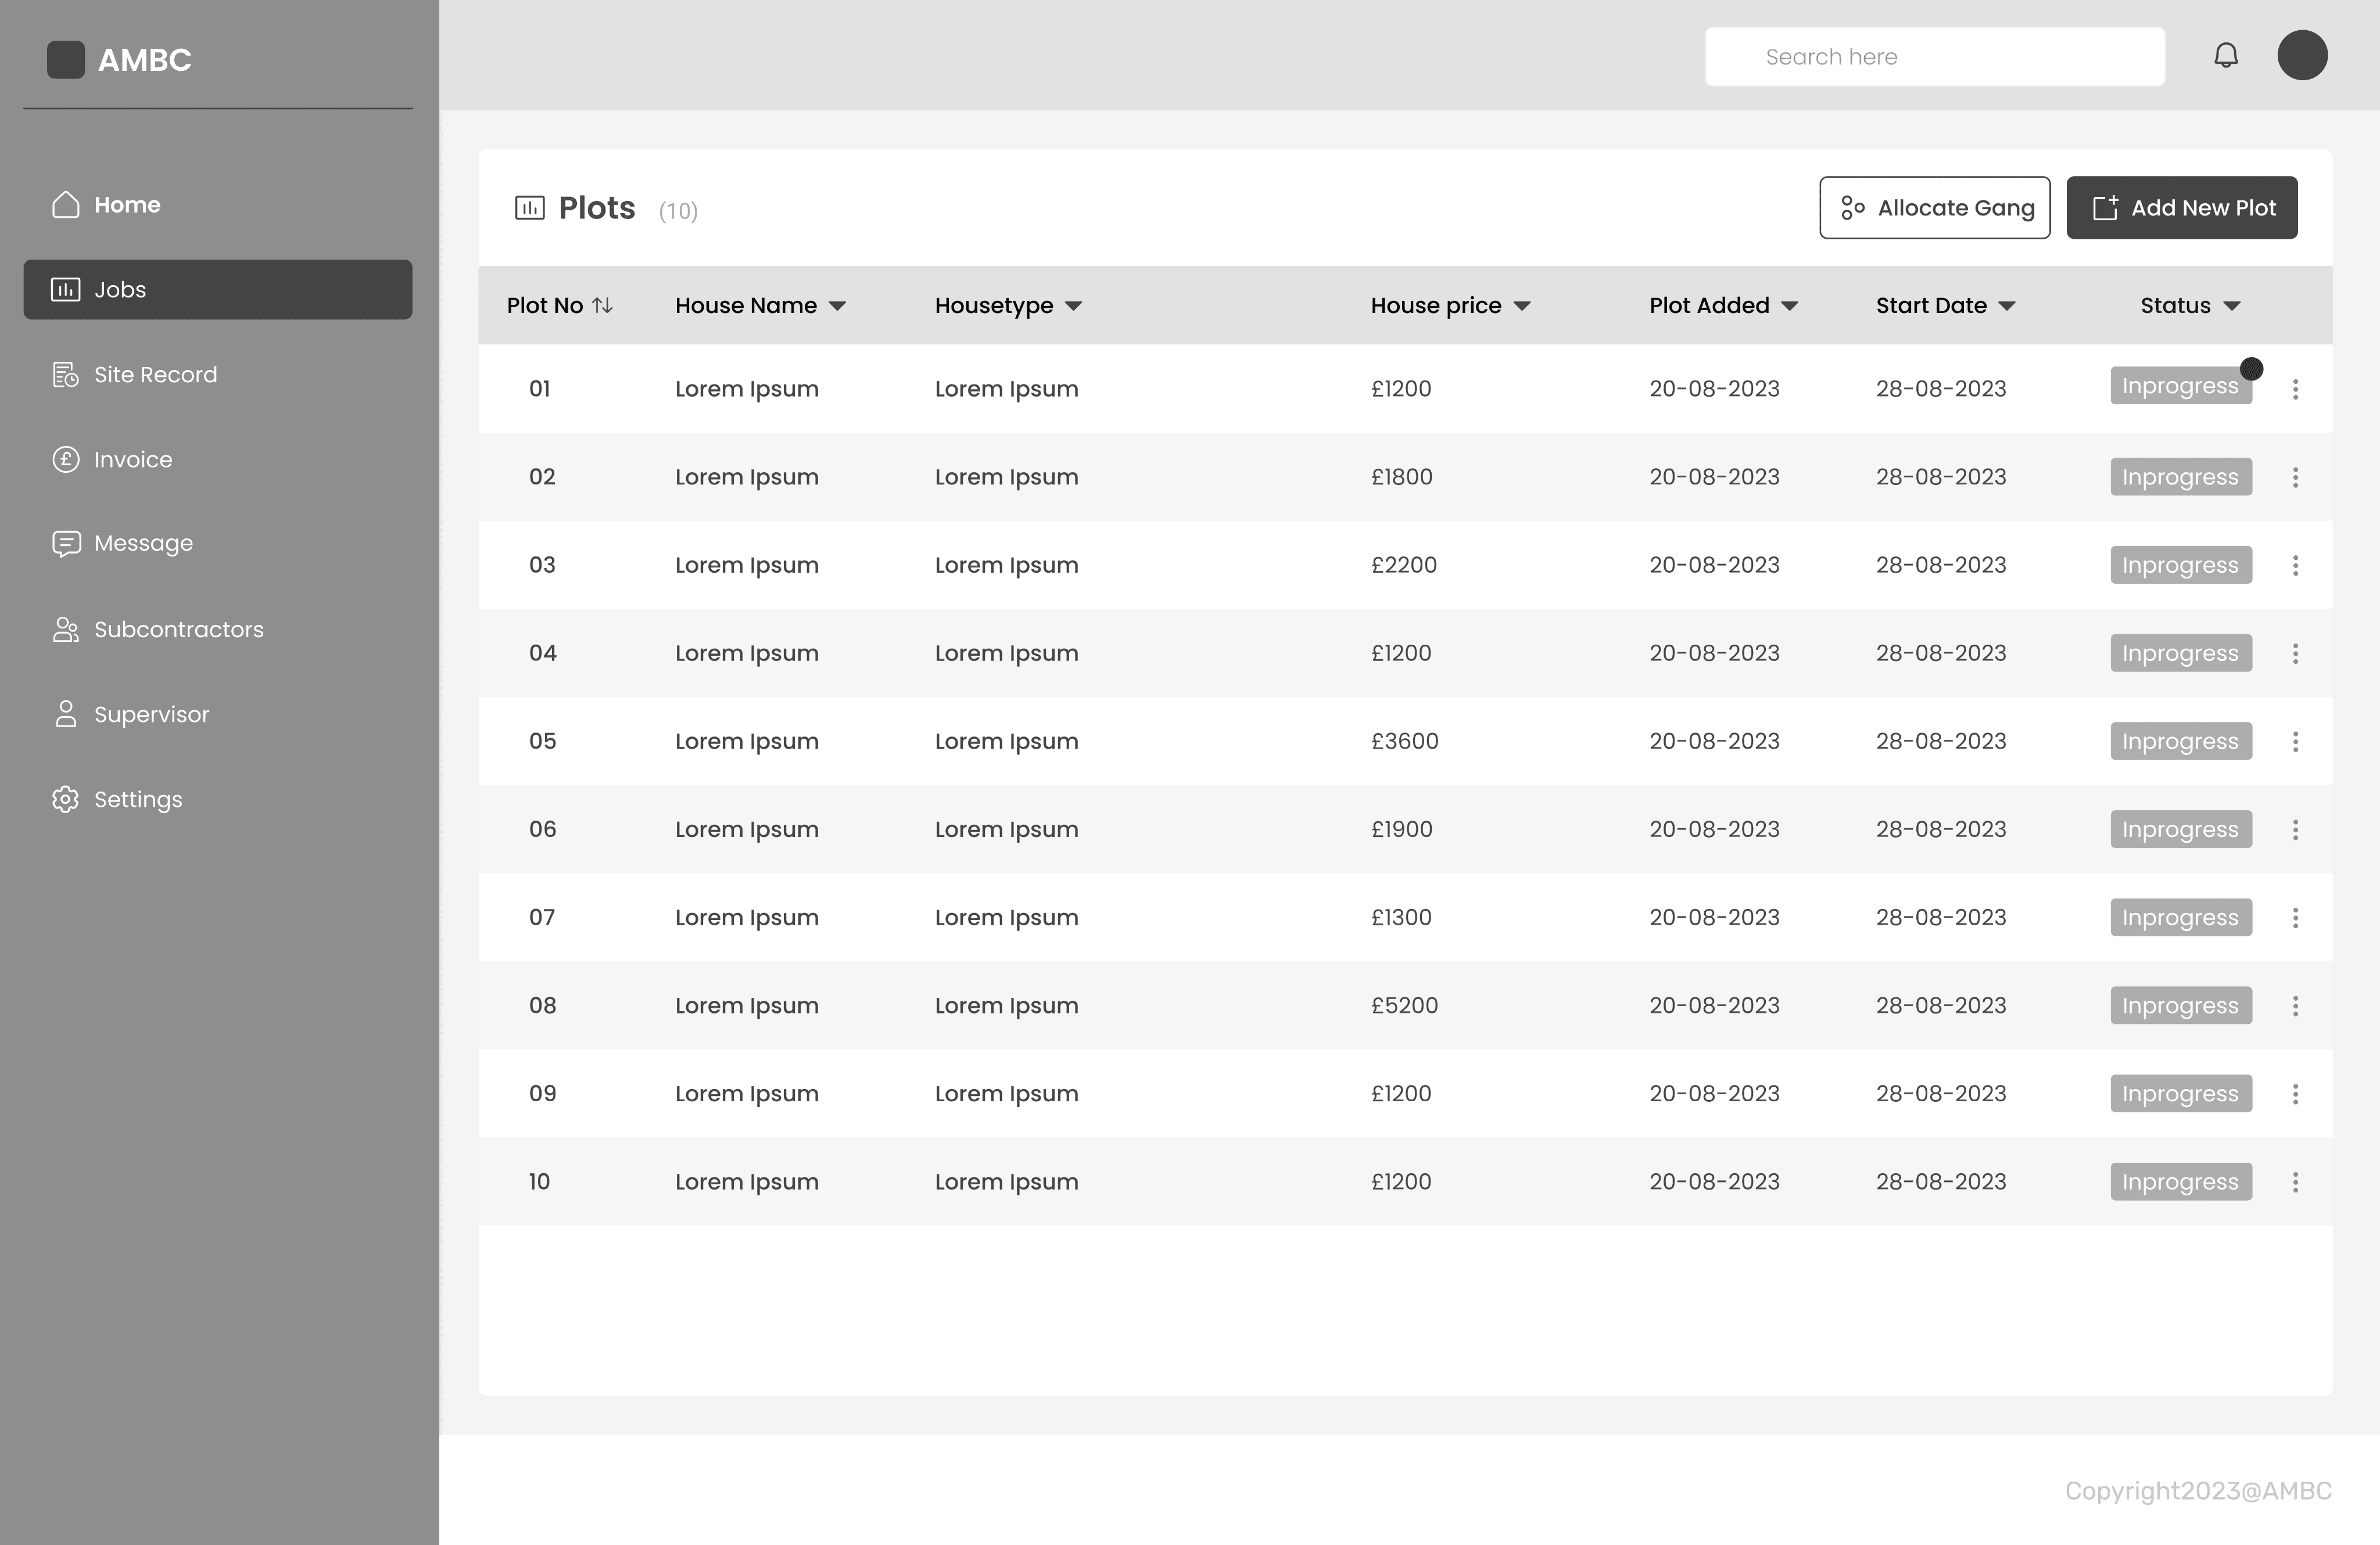Expand the Start Date column dropdown
Image resolution: width=2380 pixels, height=1545 pixels.
pyautogui.click(x=2007, y=306)
